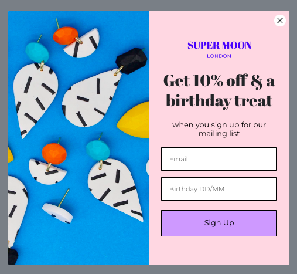297x274 pixels.
Task: Click the black faceted bead in the photo
Action: pyautogui.click(x=132, y=60)
